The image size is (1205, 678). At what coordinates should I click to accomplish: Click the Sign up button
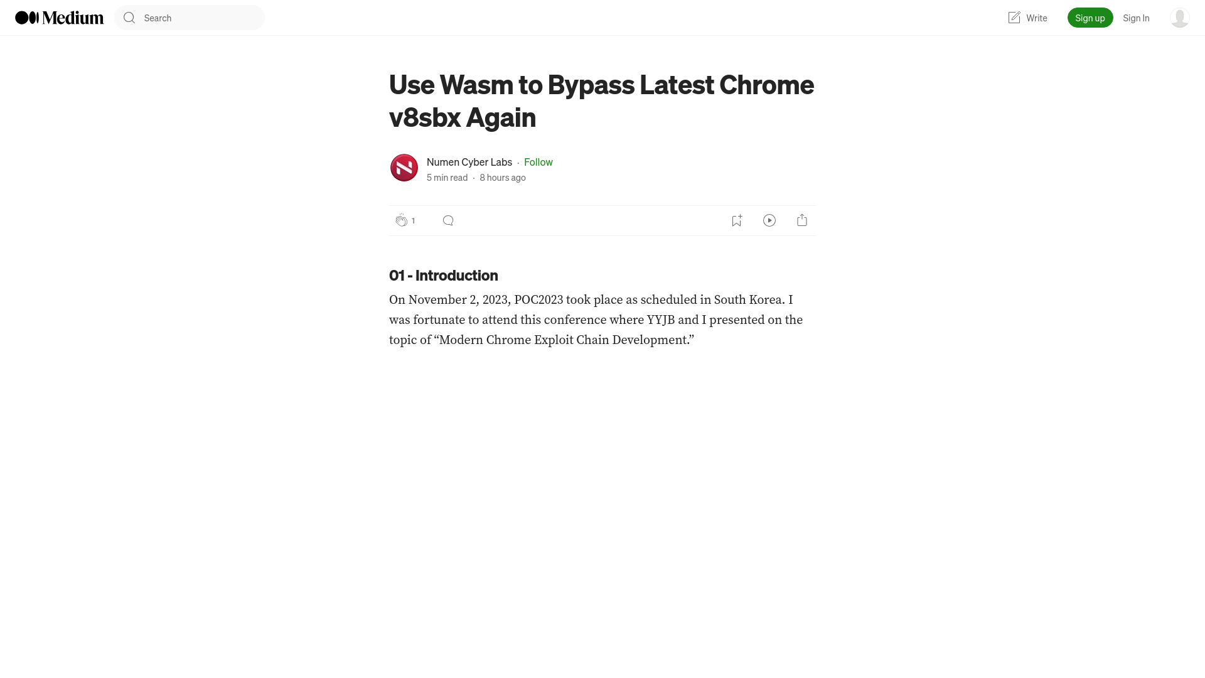click(1090, 18)
